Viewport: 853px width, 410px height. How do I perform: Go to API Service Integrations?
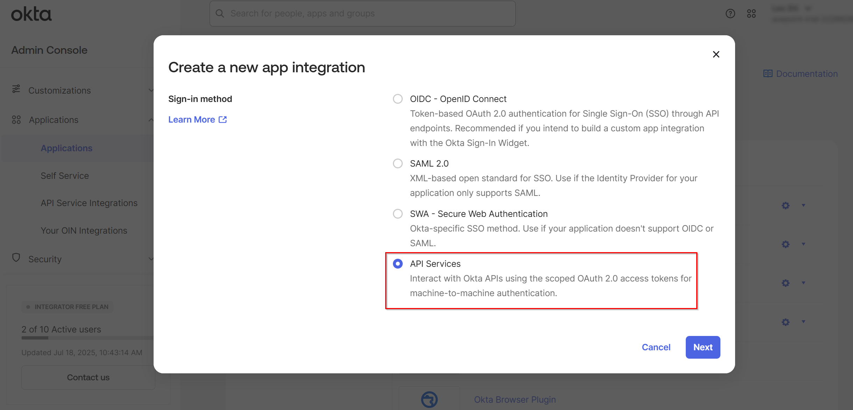coord(89,203)
